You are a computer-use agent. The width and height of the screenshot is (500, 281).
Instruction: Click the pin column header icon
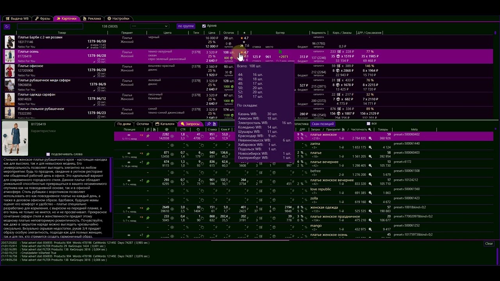[x=148, y=130]
